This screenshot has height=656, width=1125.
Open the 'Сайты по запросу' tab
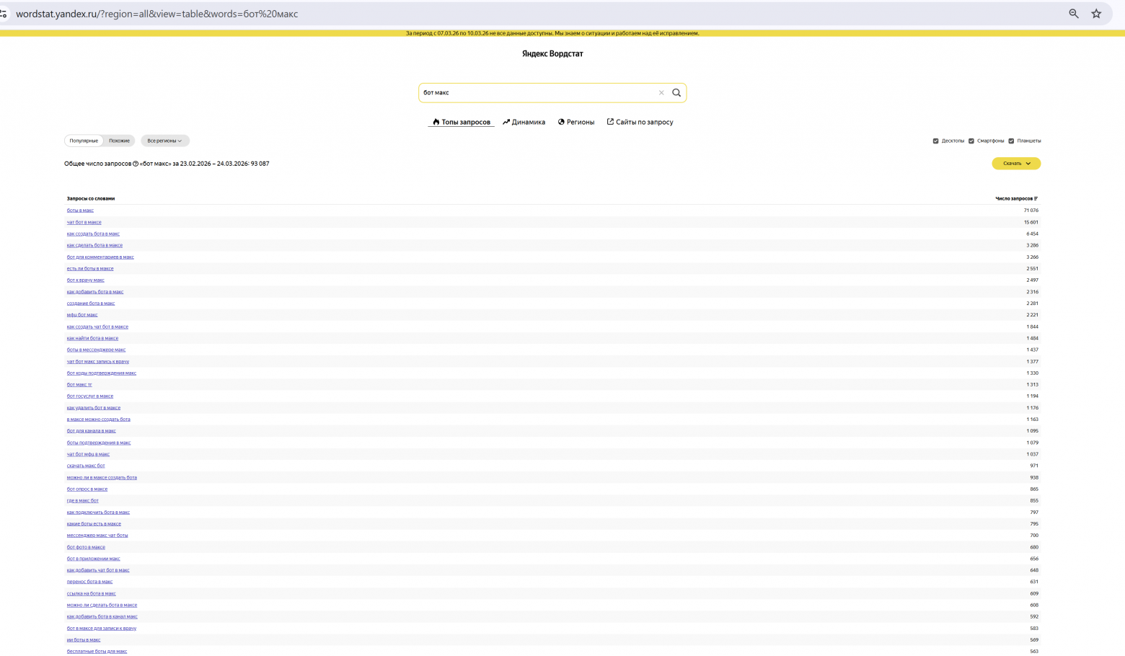[640, 122]
